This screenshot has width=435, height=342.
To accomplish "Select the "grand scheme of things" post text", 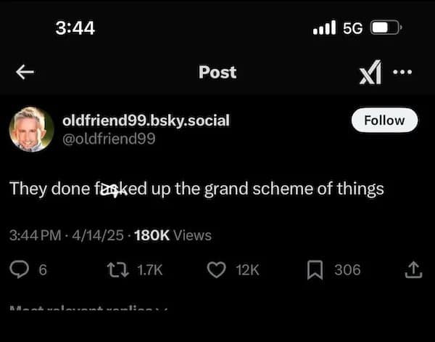I will tap(196, 189).
